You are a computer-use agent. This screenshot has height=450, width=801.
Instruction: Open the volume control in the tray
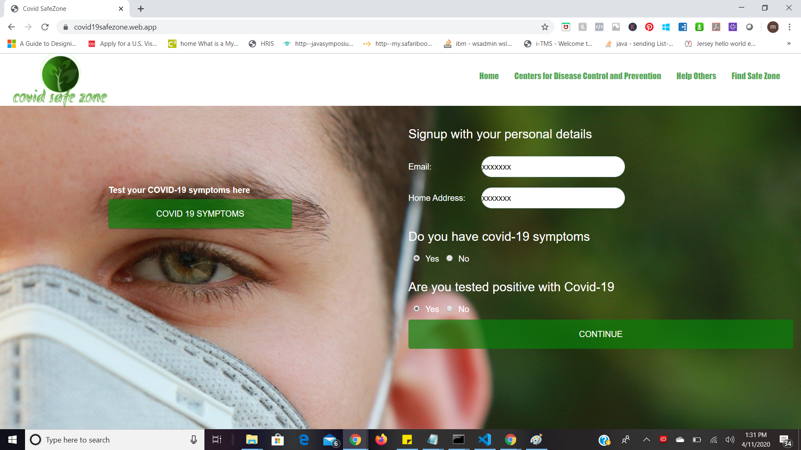730,440
